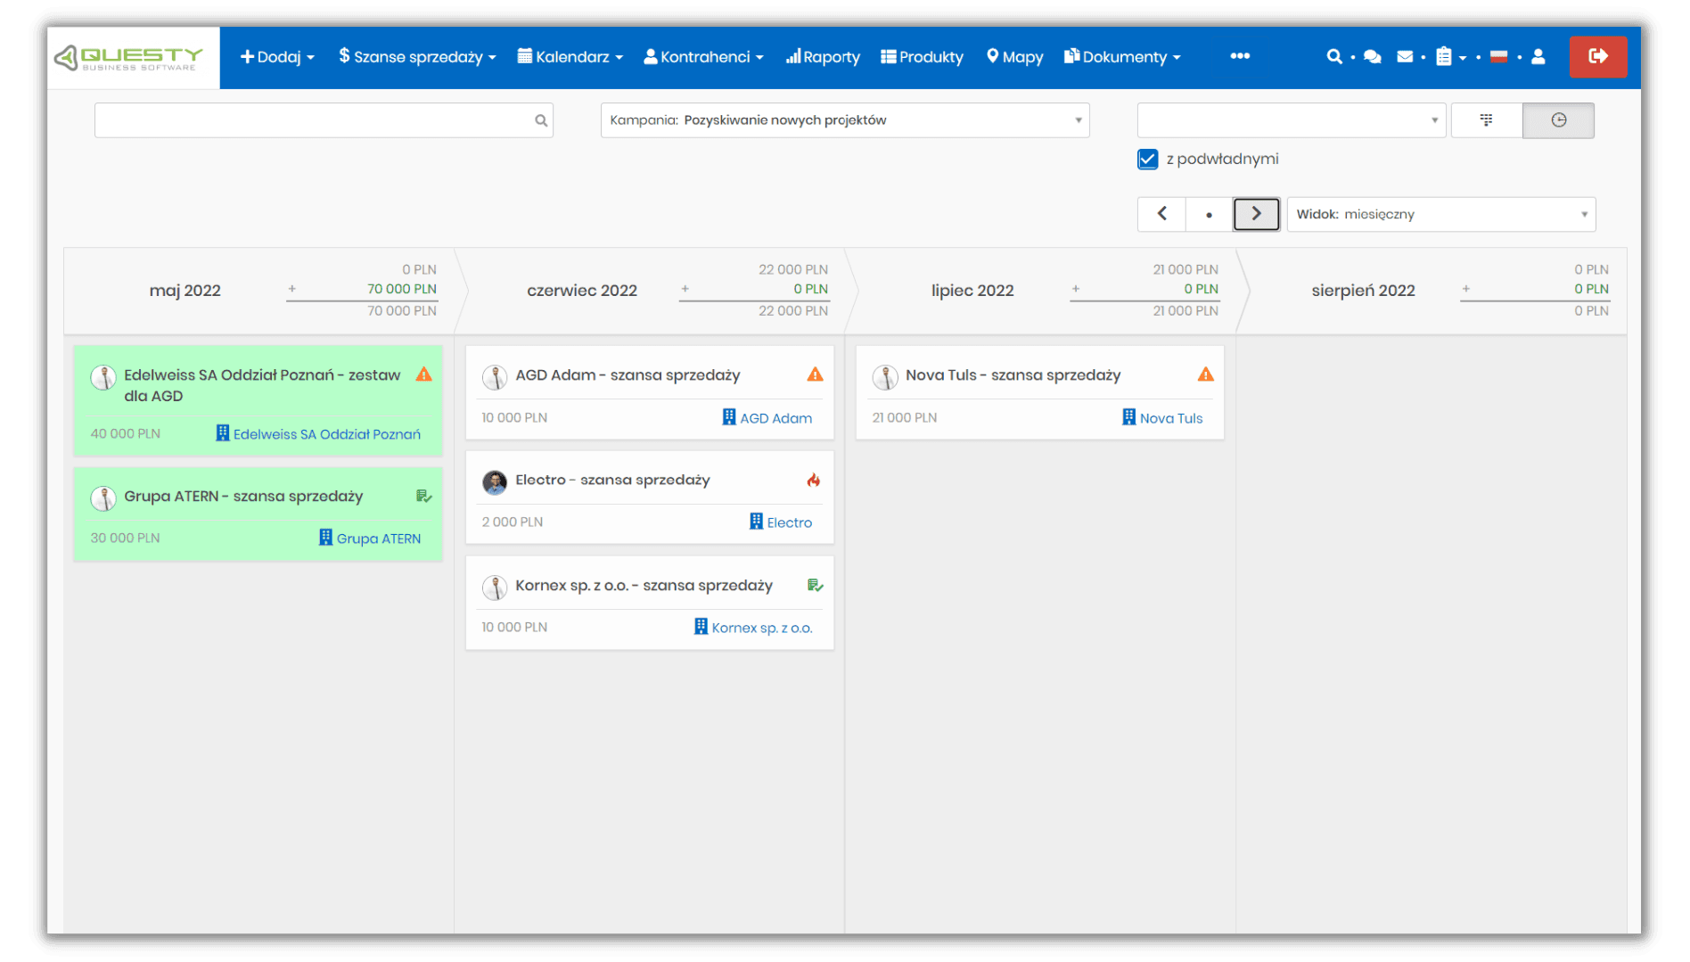Image resolution: width=1690 pixels, height=962 pixels.
Task: Click the avatar on Nova Tuls card
Action: 885,377
